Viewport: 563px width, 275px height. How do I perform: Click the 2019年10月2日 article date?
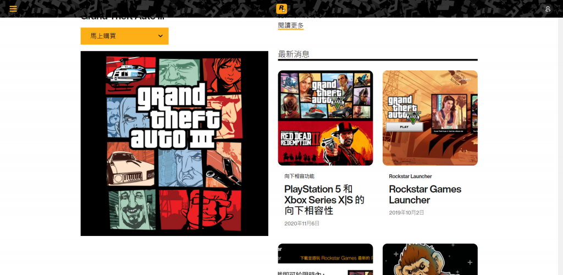(406, 212)
